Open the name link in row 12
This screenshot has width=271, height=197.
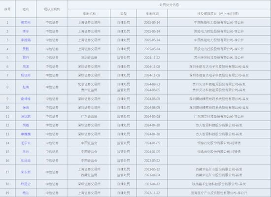pyautogui.click(x=26, y=125)
